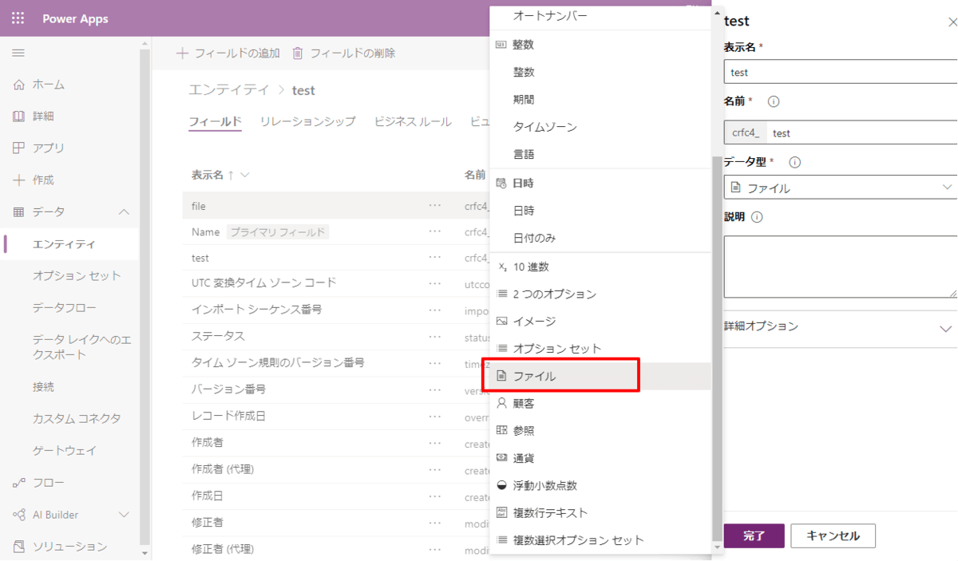Expand the AI Builder section chevron
Image resolution: width=958 pixels, height=561 pixels.
(x=124, y=515)
